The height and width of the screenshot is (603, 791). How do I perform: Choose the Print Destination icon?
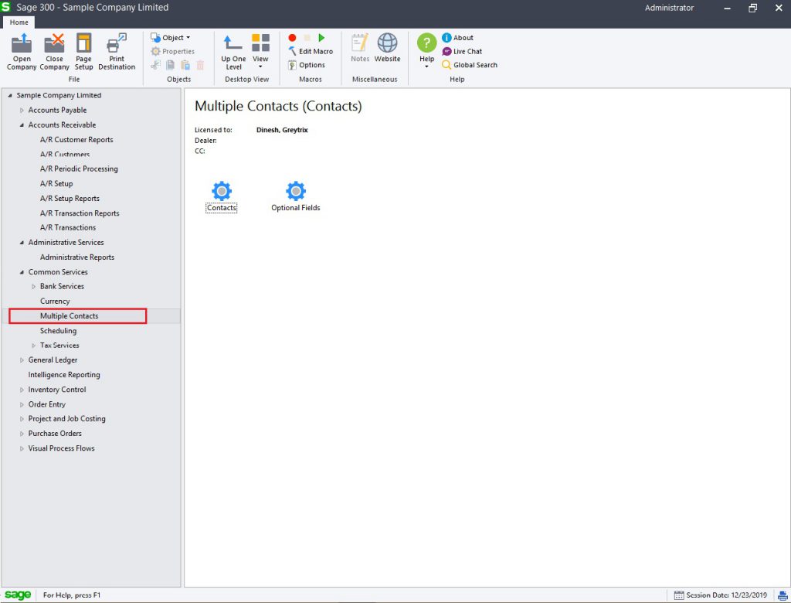[x=117, y=52]
